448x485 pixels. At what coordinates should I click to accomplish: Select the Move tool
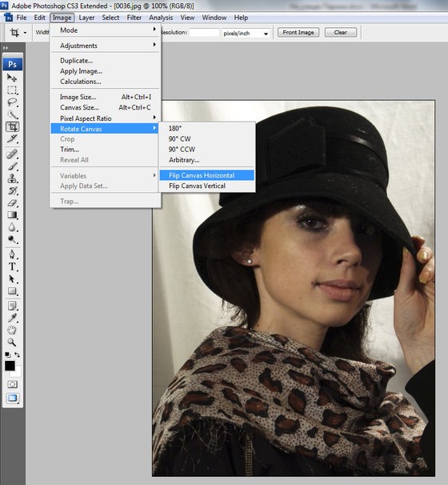12,78
